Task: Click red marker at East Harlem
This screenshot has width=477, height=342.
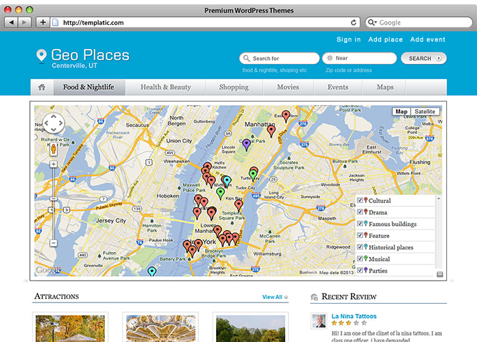Action: pyautogui.click(x=286, y=116)
